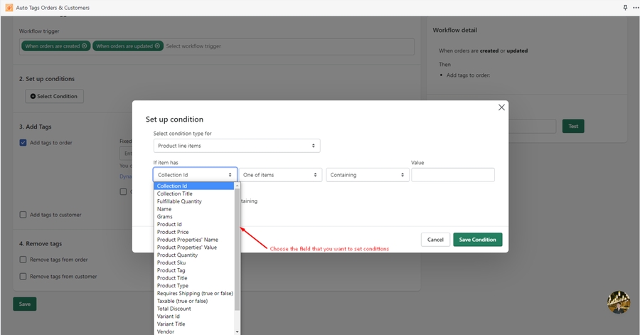
Task: Uncheck the Add tags to order checkbox
Action: (x=23, y=143)
